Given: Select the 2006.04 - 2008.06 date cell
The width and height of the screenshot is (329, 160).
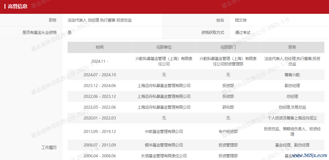Looking at the screenshot, I should [100, 156].
